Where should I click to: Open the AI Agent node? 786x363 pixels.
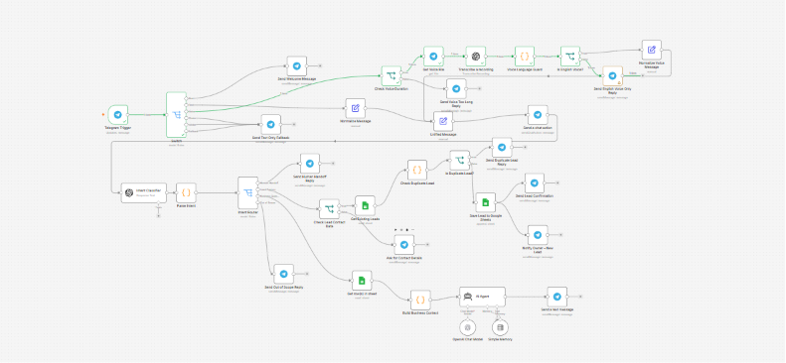[482, 297]
